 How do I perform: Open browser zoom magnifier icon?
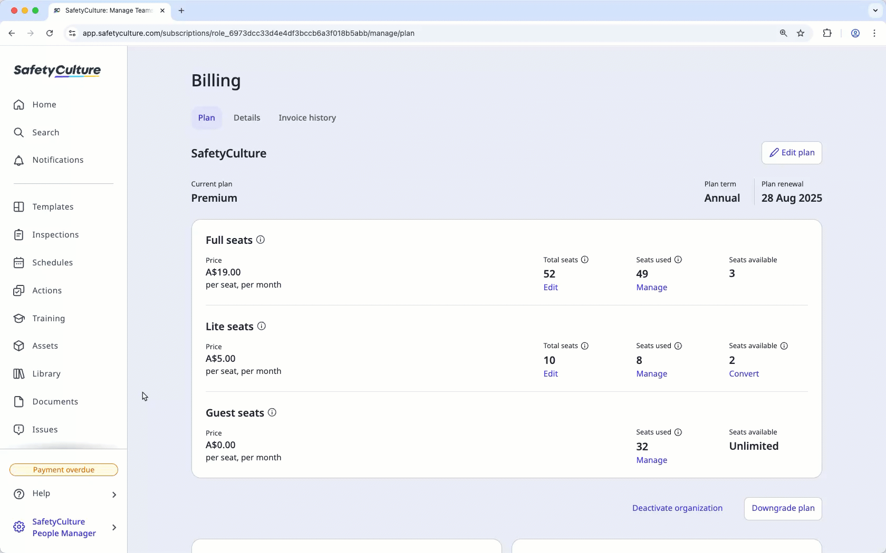coord(784,33)
